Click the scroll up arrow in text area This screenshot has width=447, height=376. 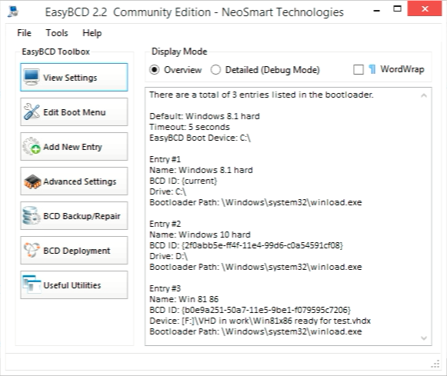coord(424,95)
